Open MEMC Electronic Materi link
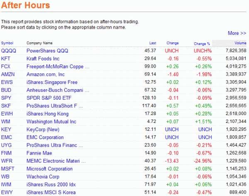 click(x=56, y=161)
